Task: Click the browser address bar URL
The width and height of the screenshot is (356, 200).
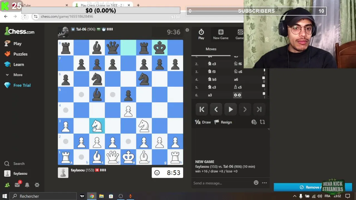Action: (67, 16)
